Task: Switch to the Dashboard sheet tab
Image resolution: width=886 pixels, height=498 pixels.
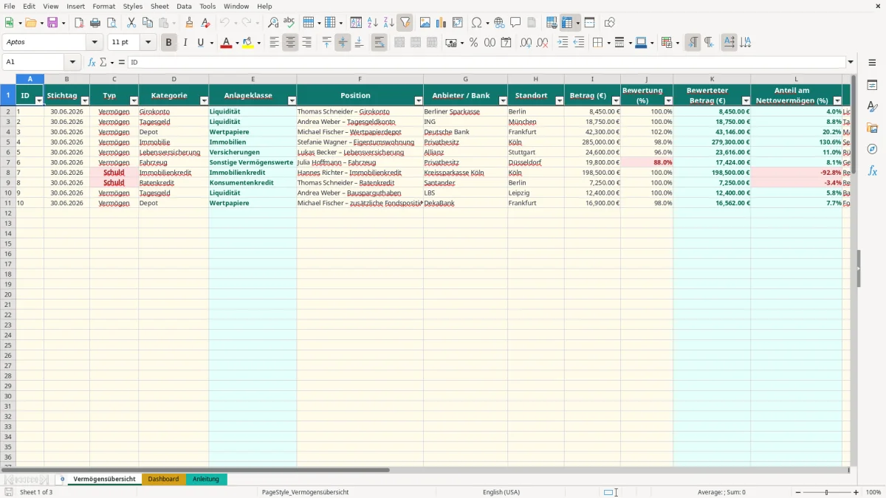Action: pos(163,479)
